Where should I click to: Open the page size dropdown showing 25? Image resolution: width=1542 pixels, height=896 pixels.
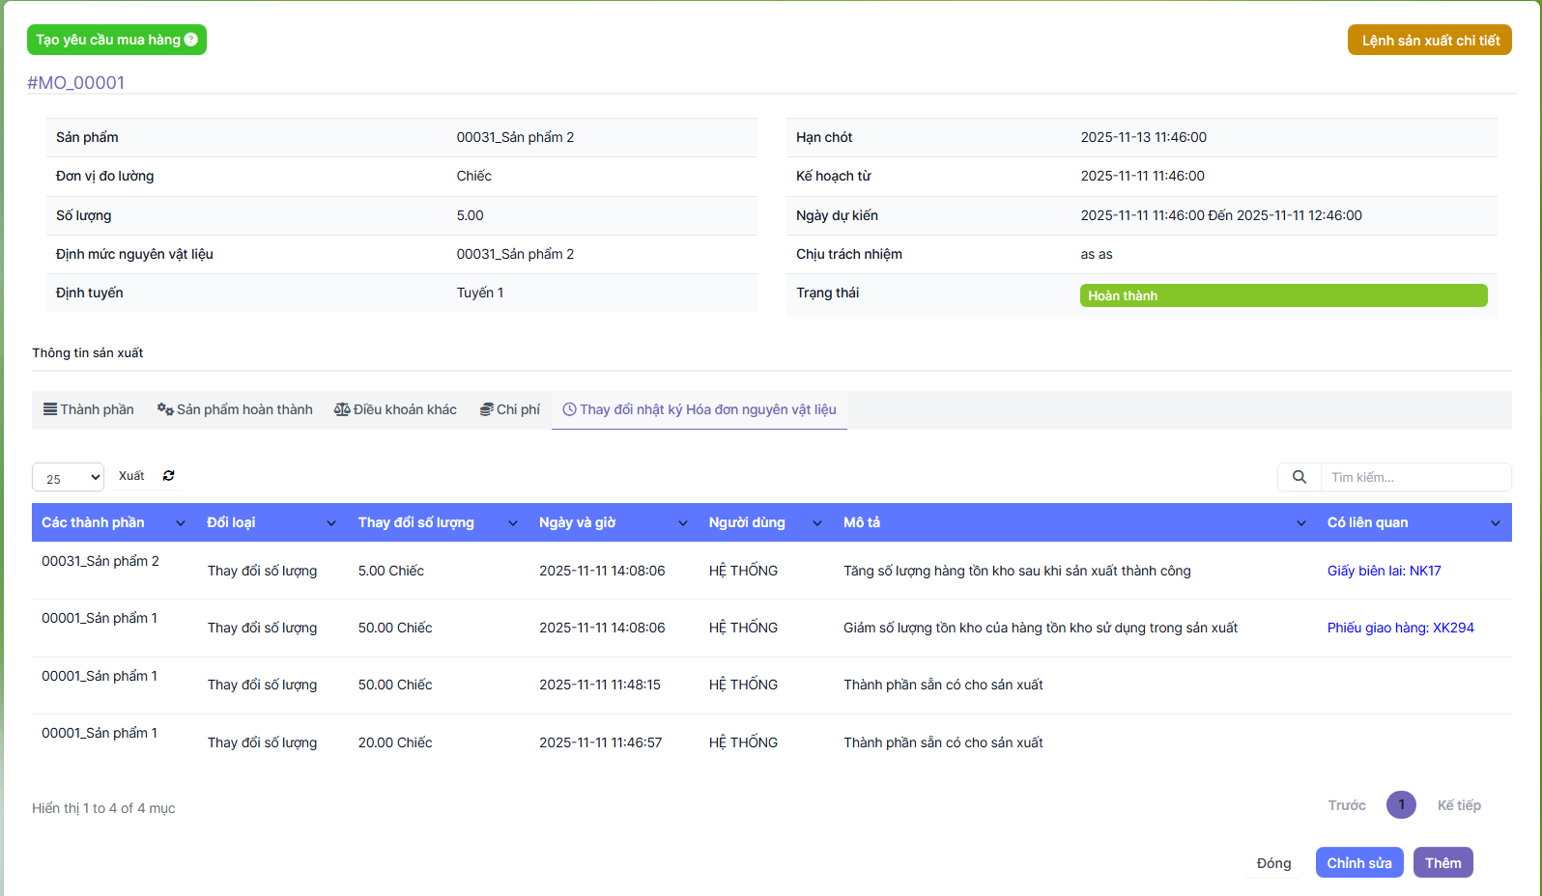(68, 478)
